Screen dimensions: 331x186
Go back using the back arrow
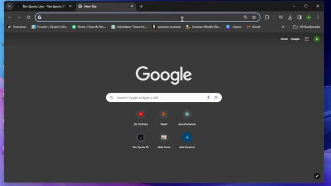point(10,17)
